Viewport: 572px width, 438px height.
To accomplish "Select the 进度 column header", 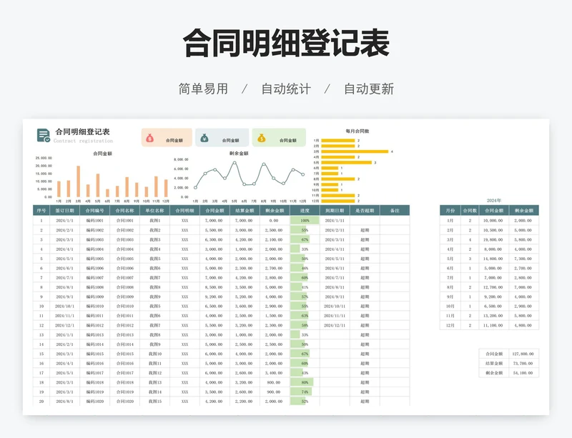I will point(305,211).
